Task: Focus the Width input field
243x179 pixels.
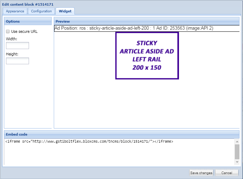Action: point(18,46)
